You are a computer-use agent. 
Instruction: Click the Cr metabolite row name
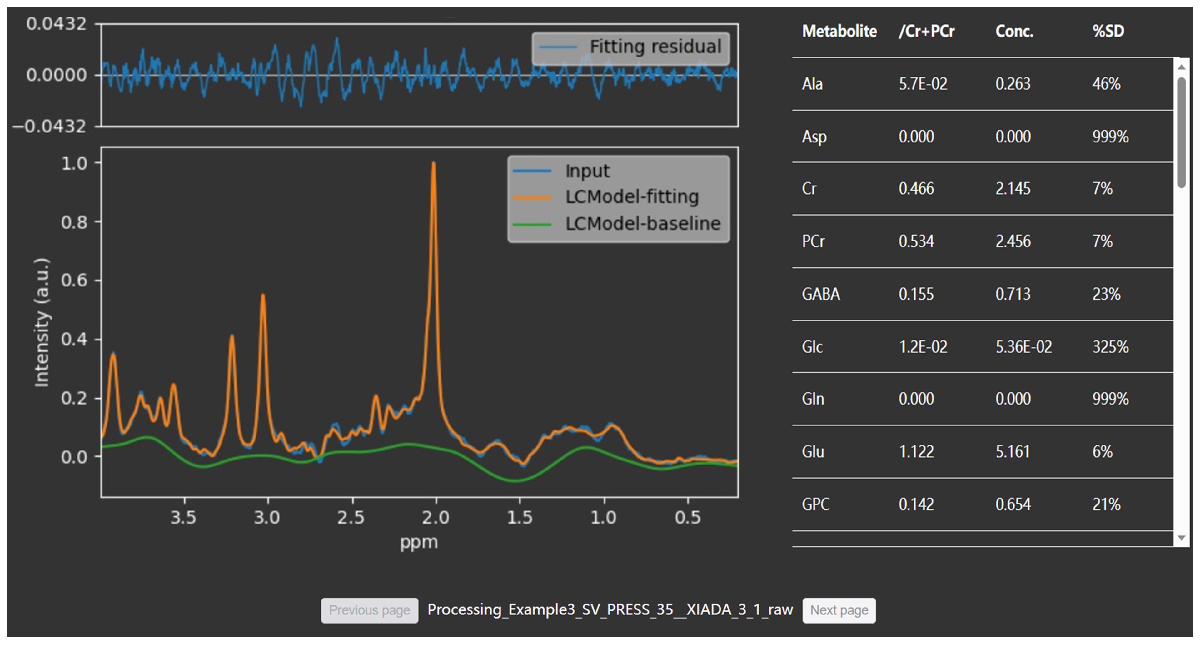(809, 189)
